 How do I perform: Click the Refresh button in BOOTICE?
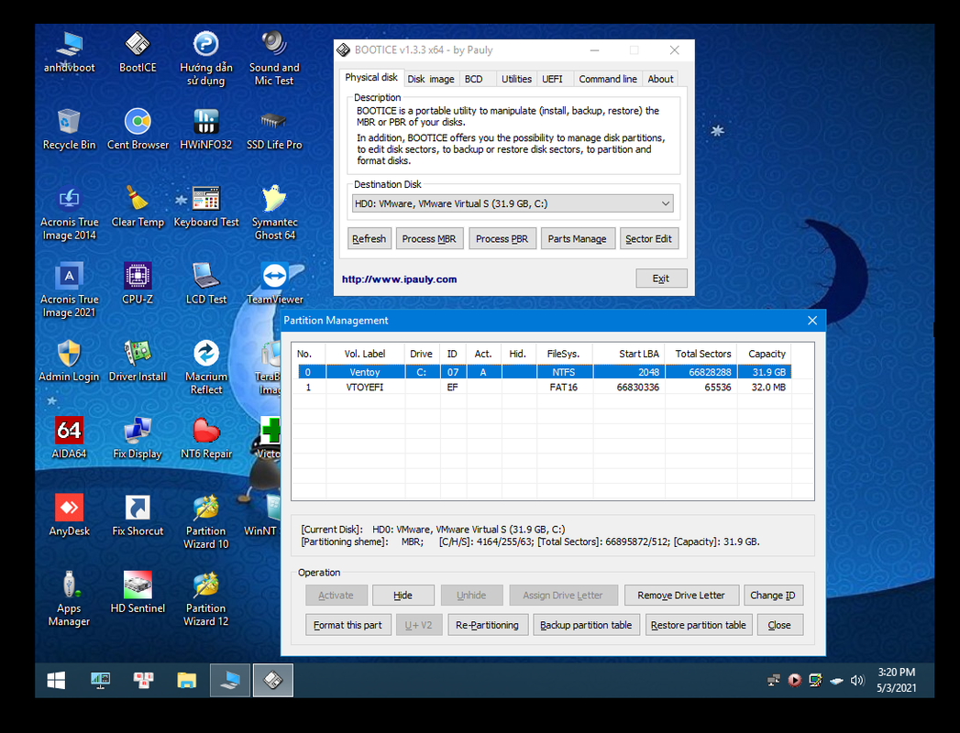[x=370, y=238]
